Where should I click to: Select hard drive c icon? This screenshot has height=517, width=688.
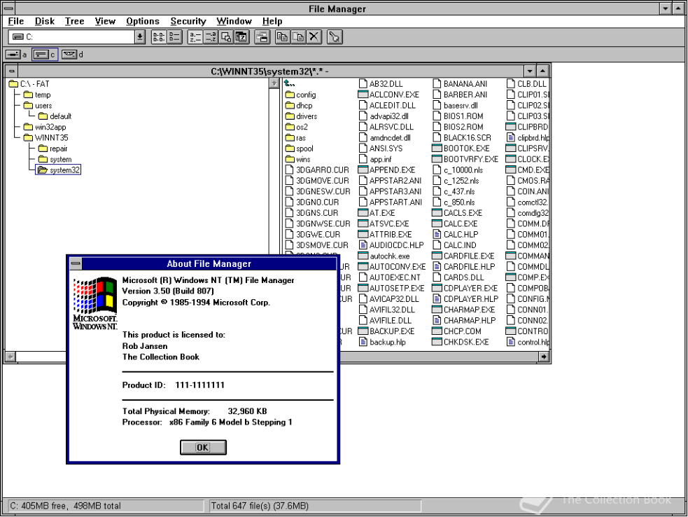(x=44, y=55)
